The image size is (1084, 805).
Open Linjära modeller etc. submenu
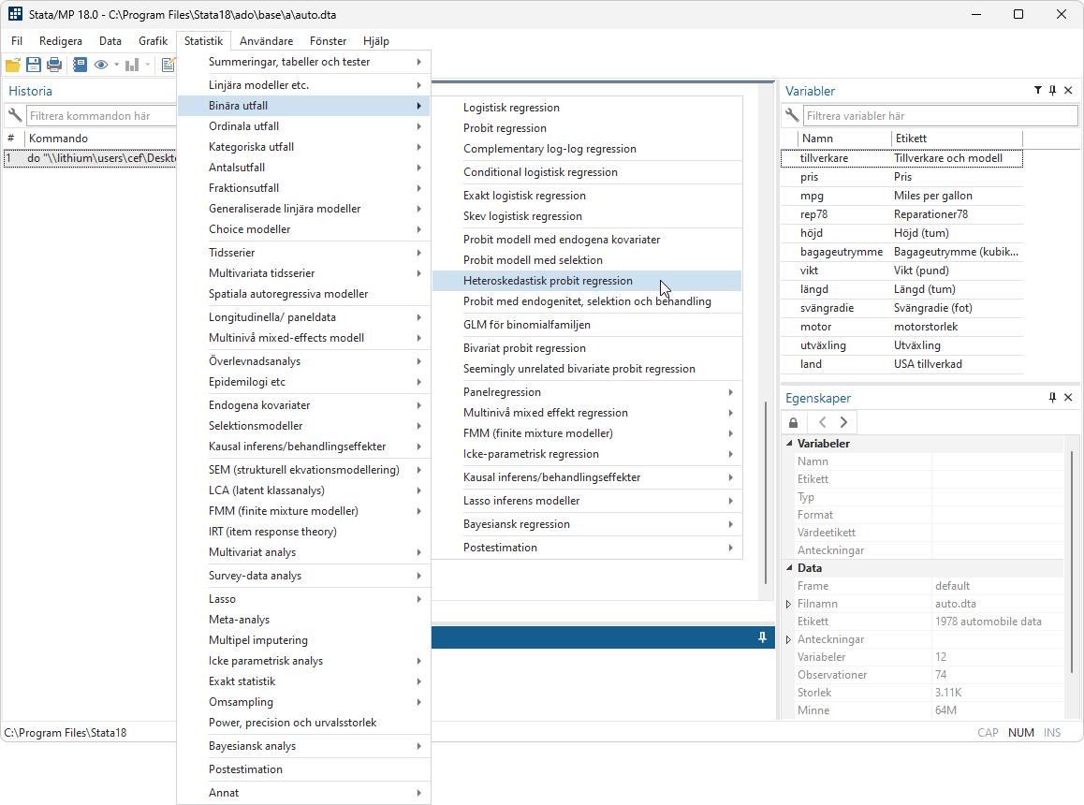pyautogui.click(x=303, y=85)
